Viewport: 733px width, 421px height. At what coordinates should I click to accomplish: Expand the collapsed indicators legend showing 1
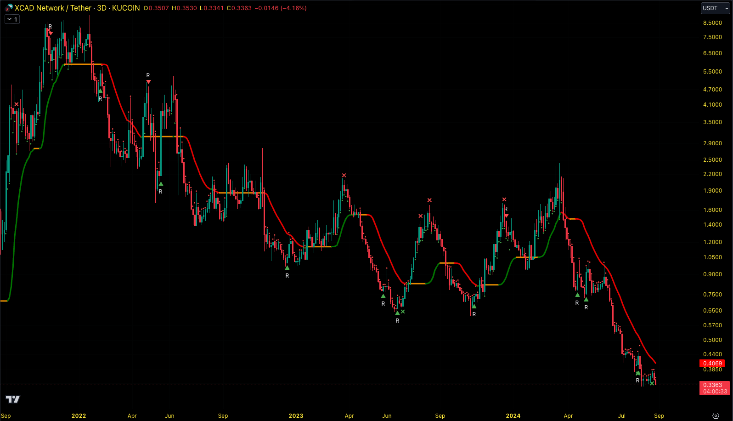pos(12,19)
